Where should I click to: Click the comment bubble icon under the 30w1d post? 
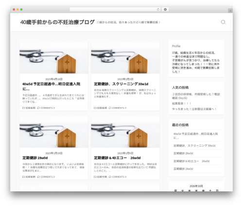110,108
